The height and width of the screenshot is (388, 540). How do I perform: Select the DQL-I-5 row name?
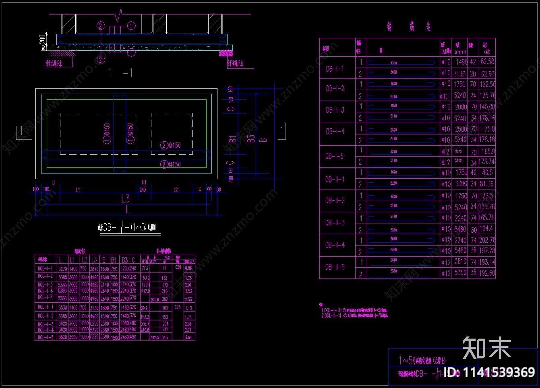(46, 297)
